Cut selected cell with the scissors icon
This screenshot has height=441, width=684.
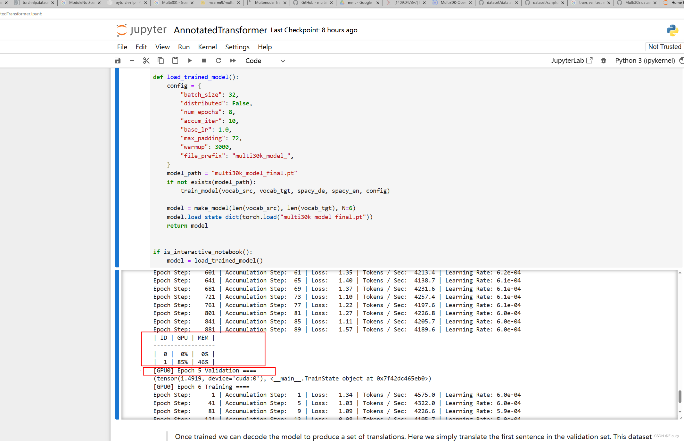coord(146,61)
